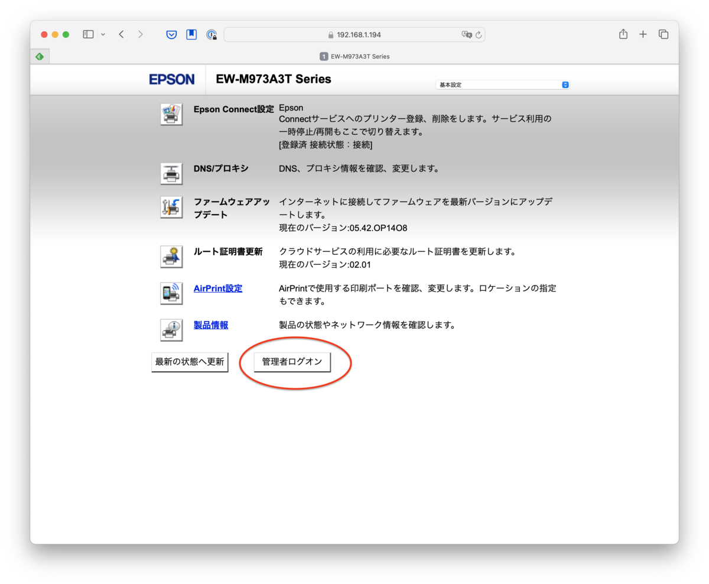The image size is (709, 584).
Task: Click the 192.168.1.194 address field
Action: tap(354, 34)
